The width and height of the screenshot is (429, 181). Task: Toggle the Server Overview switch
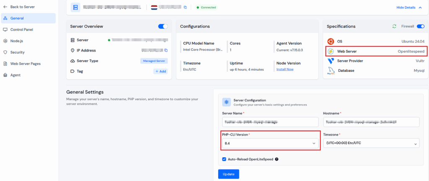point(163,26)
